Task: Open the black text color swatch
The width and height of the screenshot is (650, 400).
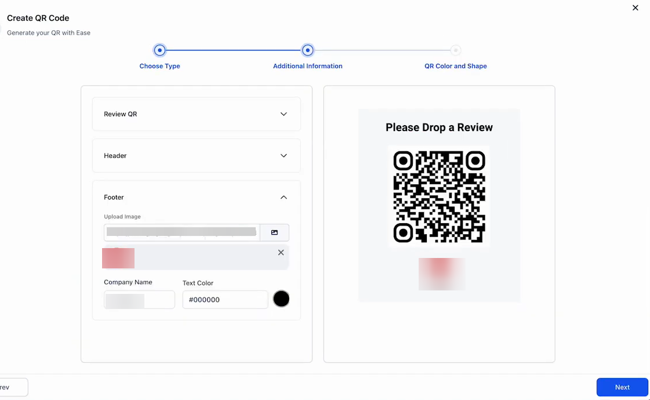Action: pos(281,299)
